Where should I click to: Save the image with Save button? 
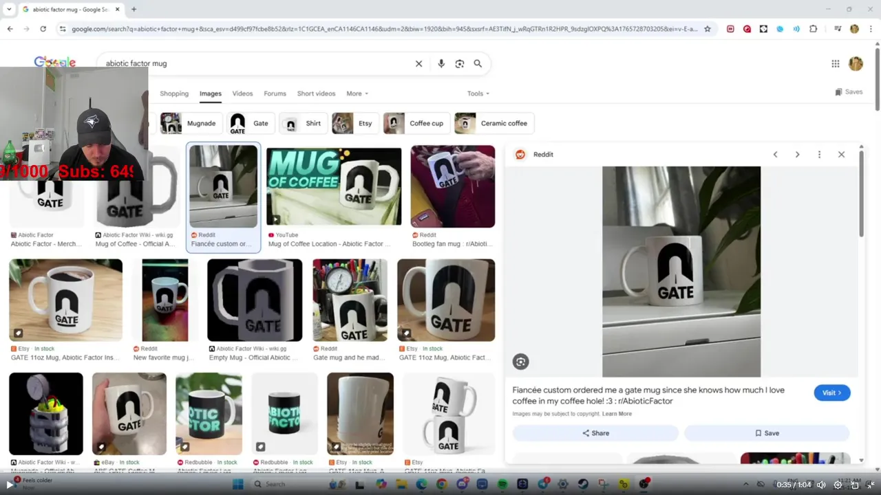[x=767, y=433]
